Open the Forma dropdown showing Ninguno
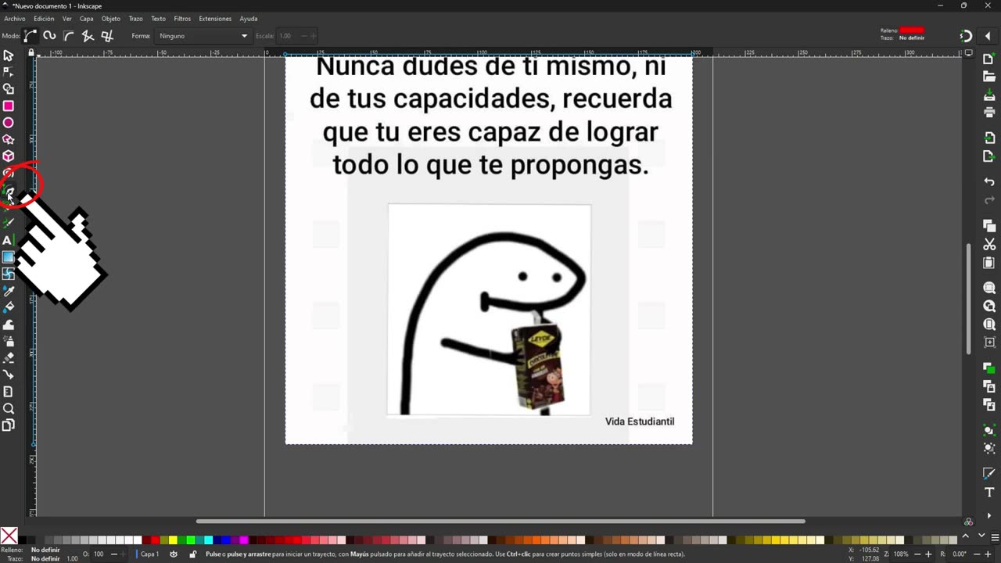Screen dimensions: 1001x563 [x=203, y=36]
